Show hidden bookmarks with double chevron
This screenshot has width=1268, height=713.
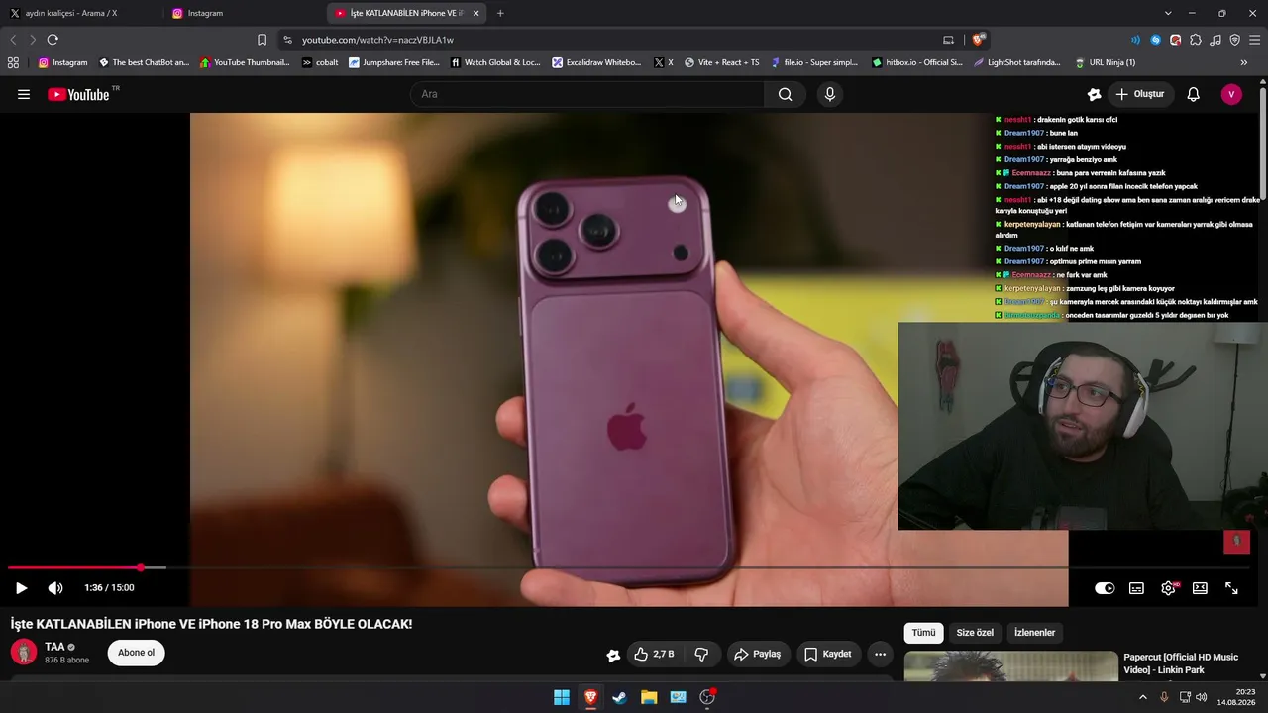point(1244,62)
